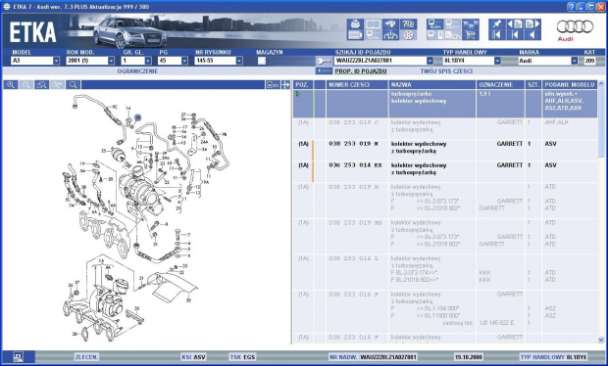Click the pushpin icon in the toolbar
Viewport: 608px width, 366px height.
tap(496, 24)
